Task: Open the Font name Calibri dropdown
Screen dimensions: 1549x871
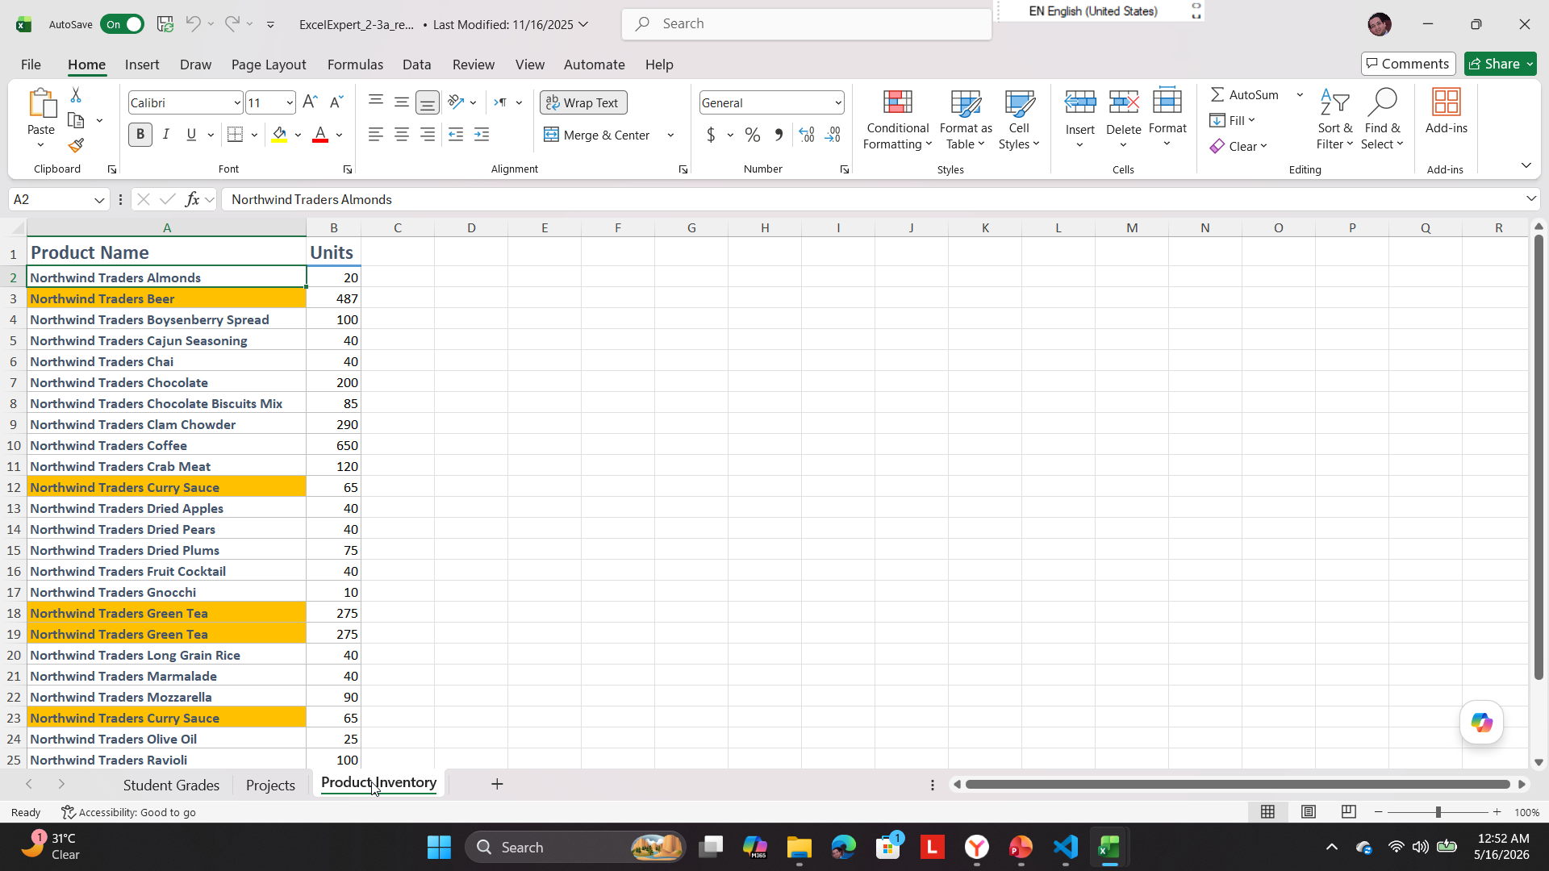Action: [x=236, y=102]
